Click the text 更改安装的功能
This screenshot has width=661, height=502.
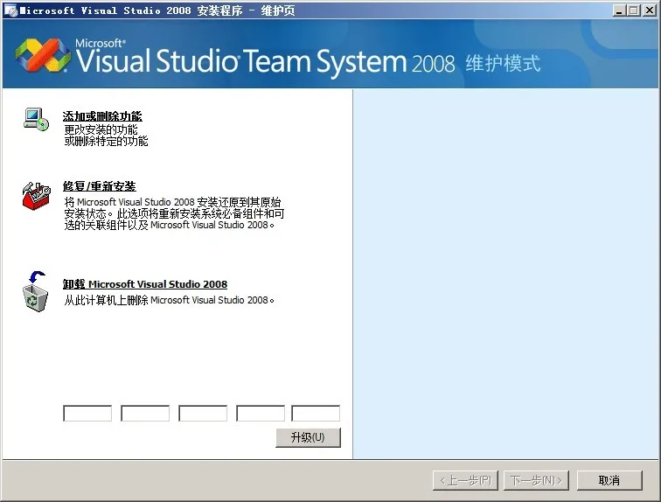pyautogui.click(x=101, y=129)
